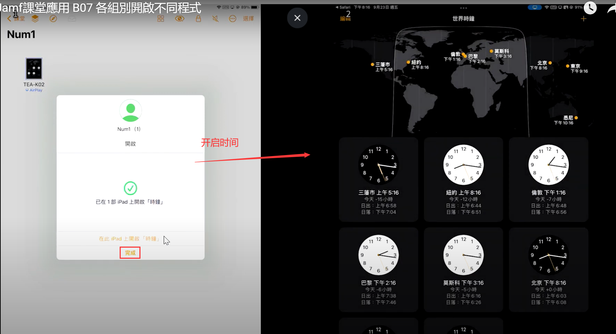Click the 紐約 marker on the map
616x334 pixels.
click(409, 62)
